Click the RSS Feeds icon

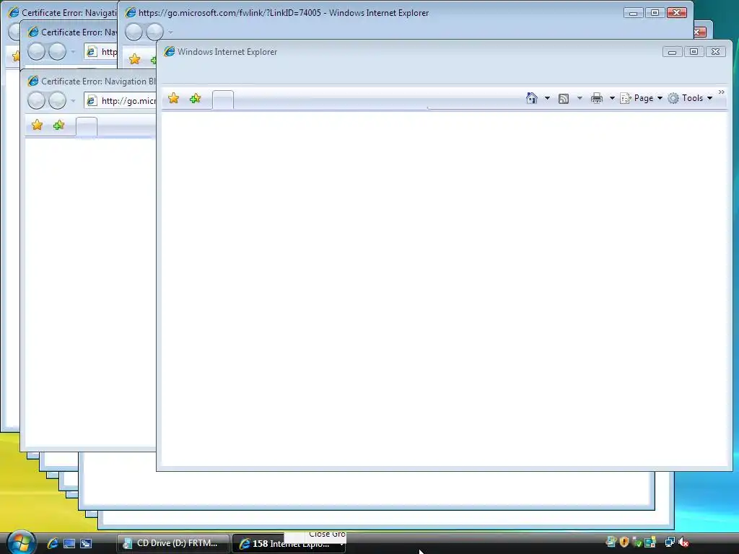click(x=564, y=98)
